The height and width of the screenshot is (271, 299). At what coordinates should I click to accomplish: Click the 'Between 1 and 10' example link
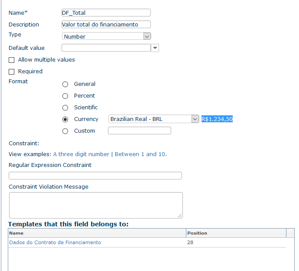pyautogui.click(x=140, y=154)
